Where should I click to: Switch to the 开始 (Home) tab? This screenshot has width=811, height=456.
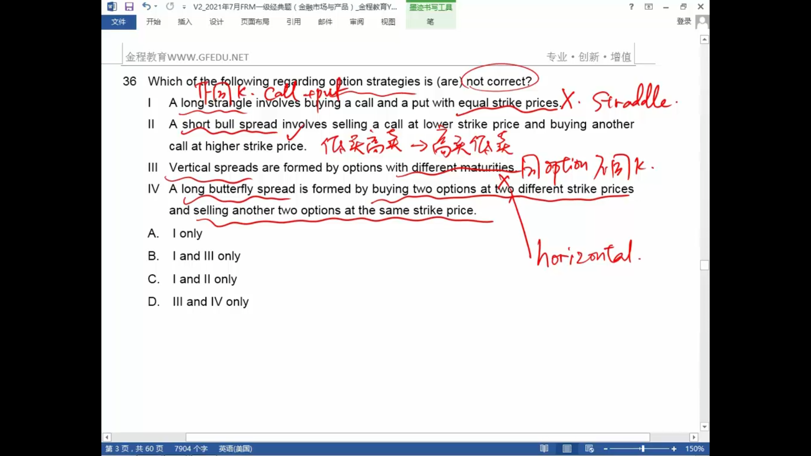tap(154, 22)
